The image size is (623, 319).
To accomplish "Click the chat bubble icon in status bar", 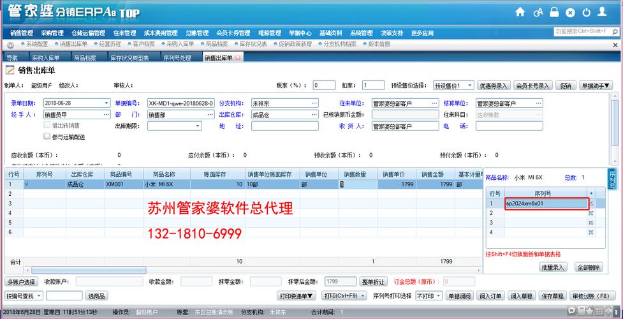I will 572,311.
